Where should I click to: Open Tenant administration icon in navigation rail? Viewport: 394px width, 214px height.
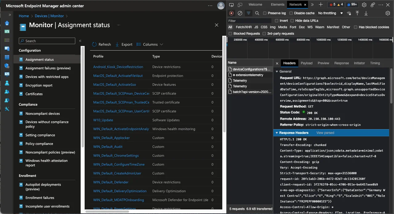pos(7,100)
